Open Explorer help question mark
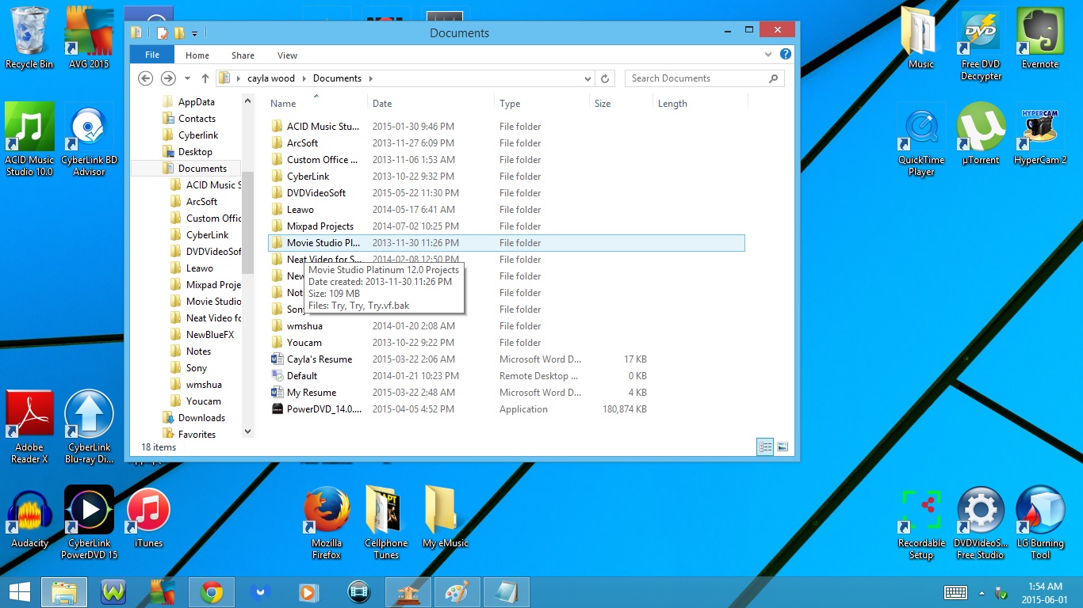Viewport: 1083px width, 608px height. pyautogui.click(x=785, y=55)
